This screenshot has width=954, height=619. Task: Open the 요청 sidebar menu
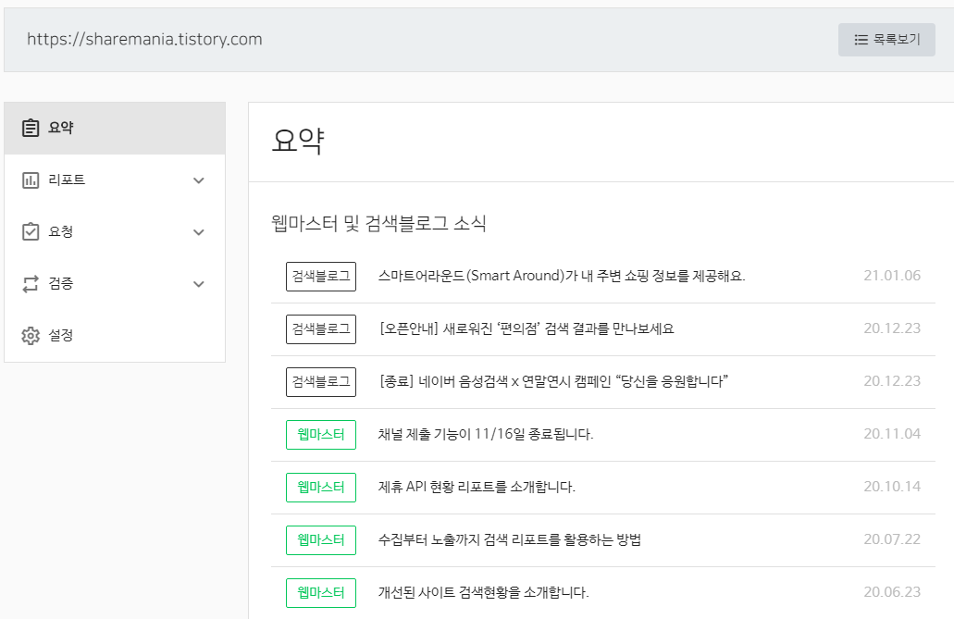tap(115, 232)
